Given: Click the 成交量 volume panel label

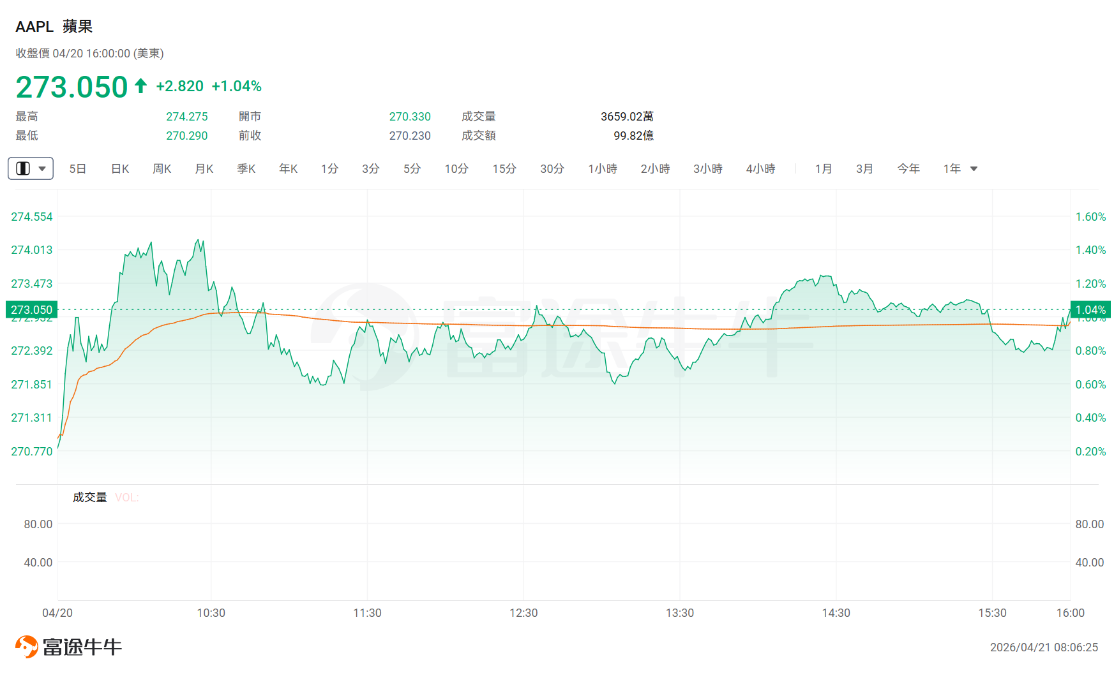Looking at the screenshot, I should 90,497.
